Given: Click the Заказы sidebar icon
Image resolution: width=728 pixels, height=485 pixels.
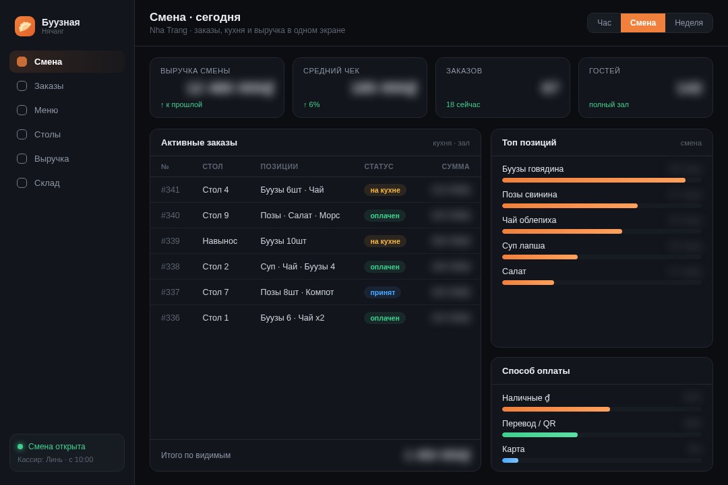Looking at the screenshot, I should click(22, 86).
